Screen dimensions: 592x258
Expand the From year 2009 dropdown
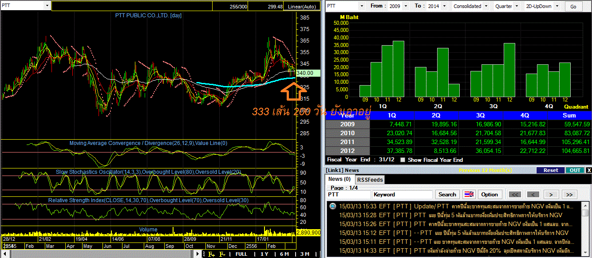tap(405, 6)
